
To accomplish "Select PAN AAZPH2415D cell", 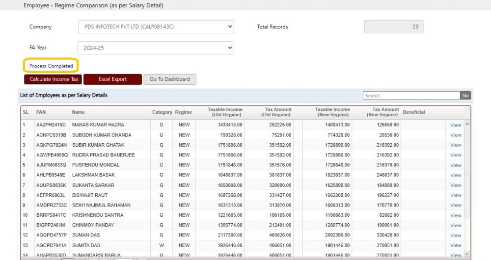I will coord(51,125).
